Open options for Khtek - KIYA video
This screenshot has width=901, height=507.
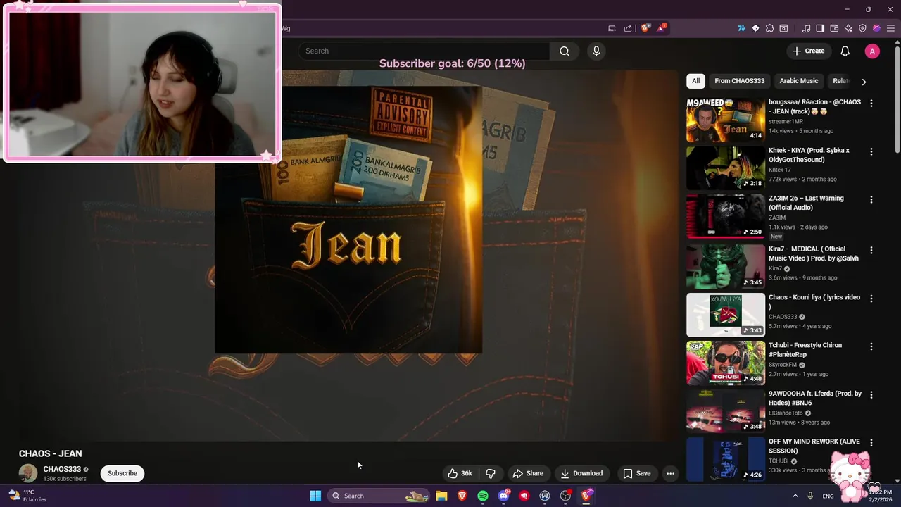click(x=871, y=151)
